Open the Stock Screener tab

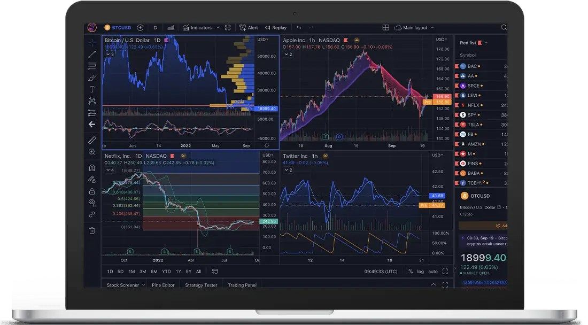point(122,285)
